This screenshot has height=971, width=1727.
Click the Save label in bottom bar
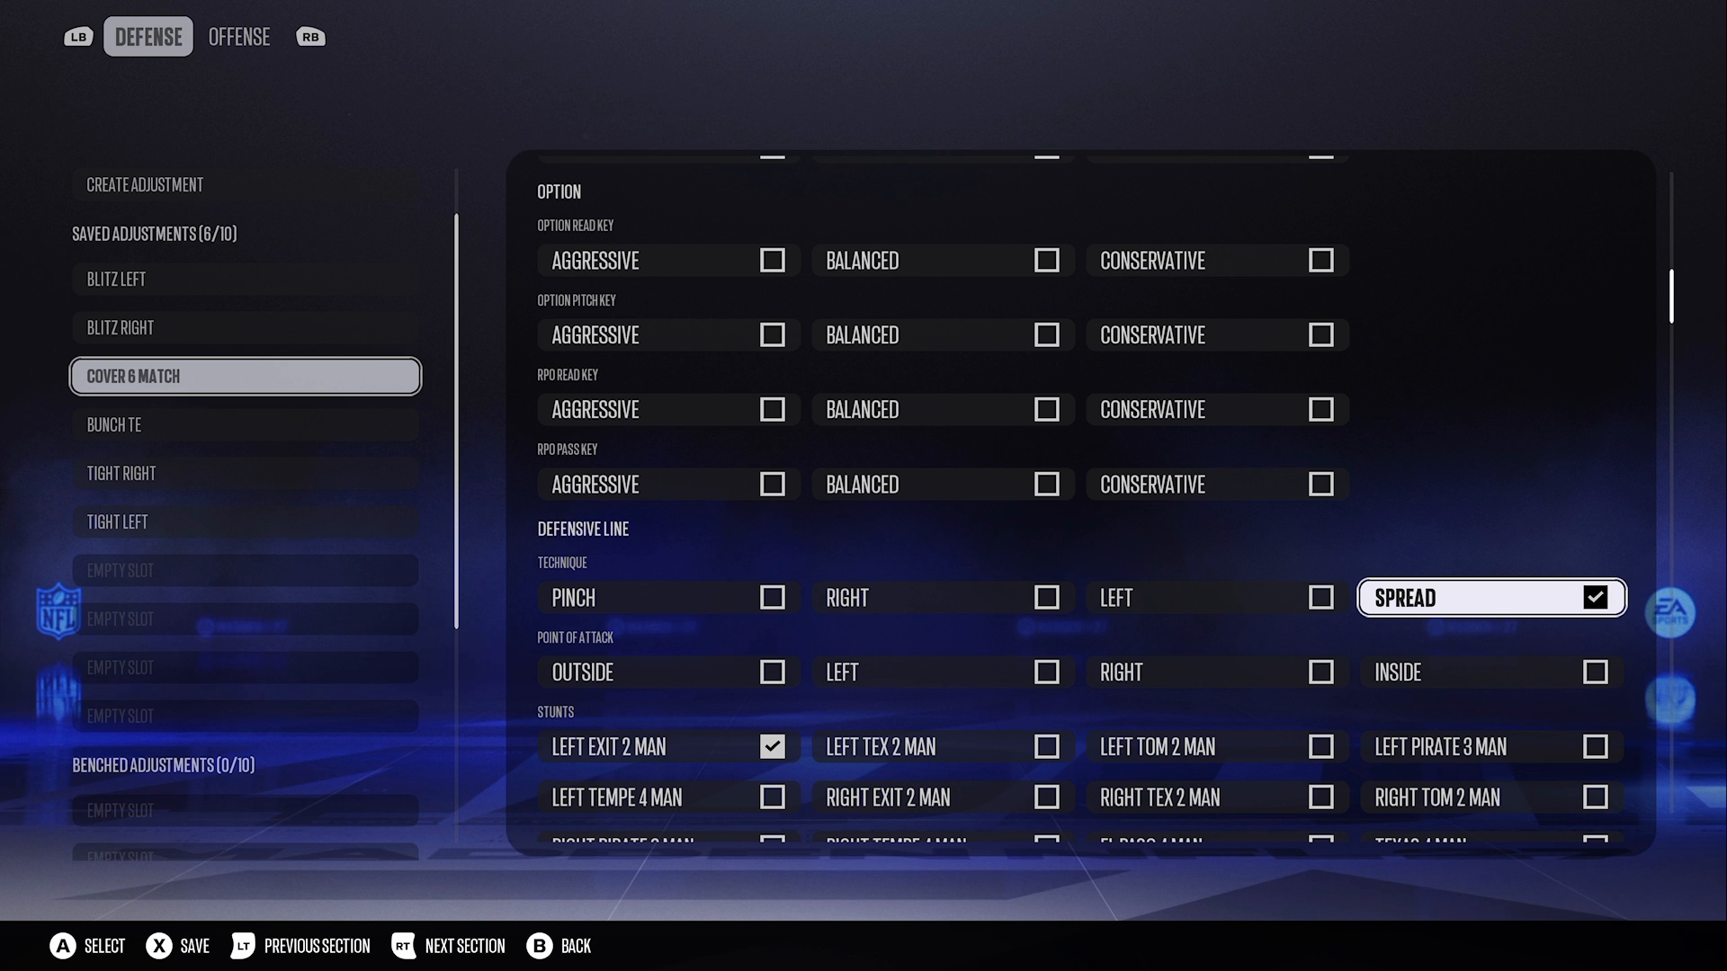[x=194, y=946]
